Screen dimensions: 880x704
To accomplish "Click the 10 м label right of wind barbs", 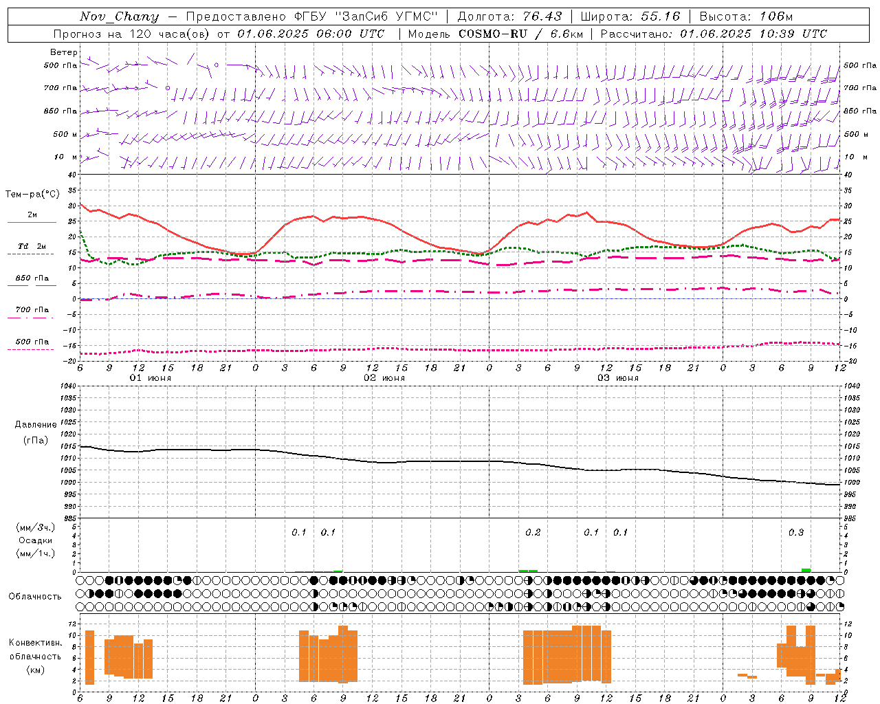I will point(855,157).
